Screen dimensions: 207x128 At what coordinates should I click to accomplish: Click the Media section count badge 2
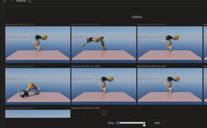pos(29,1)
